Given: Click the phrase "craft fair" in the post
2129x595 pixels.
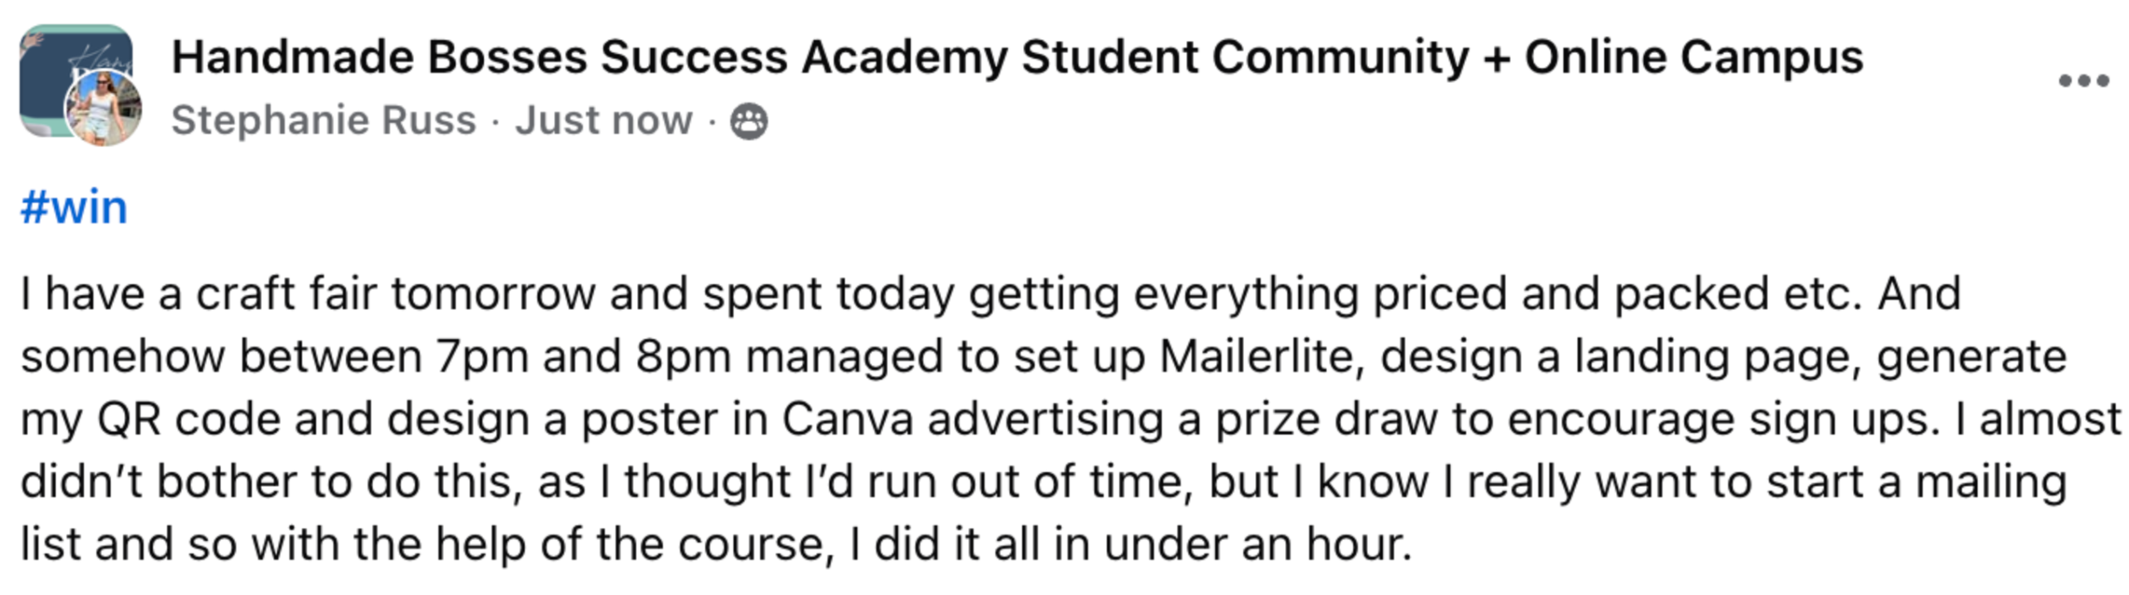Looking at the screenshot, I should click(x=285, y=293).
